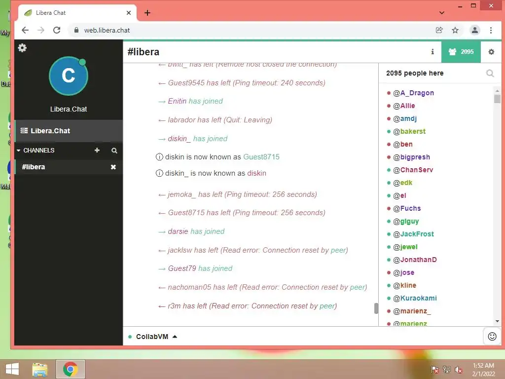Add a channel with the plus icon
505x379 pixels.
[x=97, y=151]
